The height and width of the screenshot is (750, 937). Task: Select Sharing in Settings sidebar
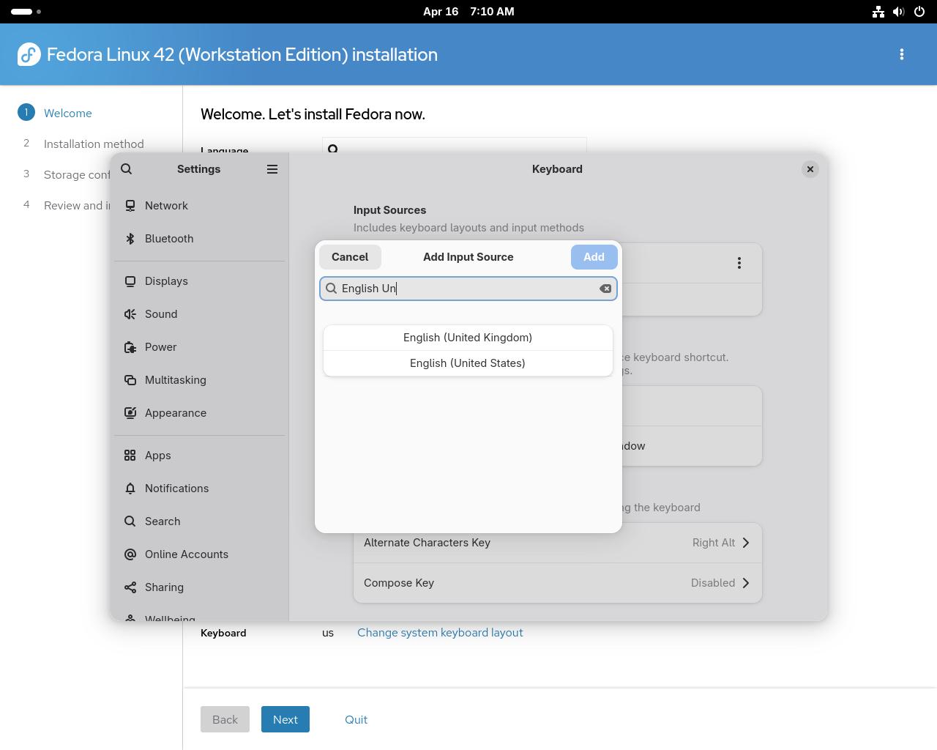click(x=199, y=587)
